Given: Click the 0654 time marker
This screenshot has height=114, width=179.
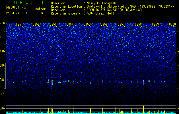Looking at the screenshot, I should pyautogui.click(x=70, y=25).
